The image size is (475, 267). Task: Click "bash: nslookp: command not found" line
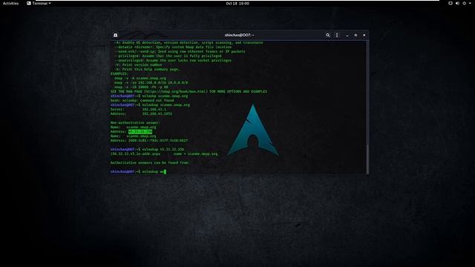142,100
